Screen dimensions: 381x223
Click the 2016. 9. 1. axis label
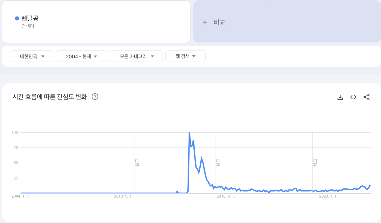pos(226,196)
